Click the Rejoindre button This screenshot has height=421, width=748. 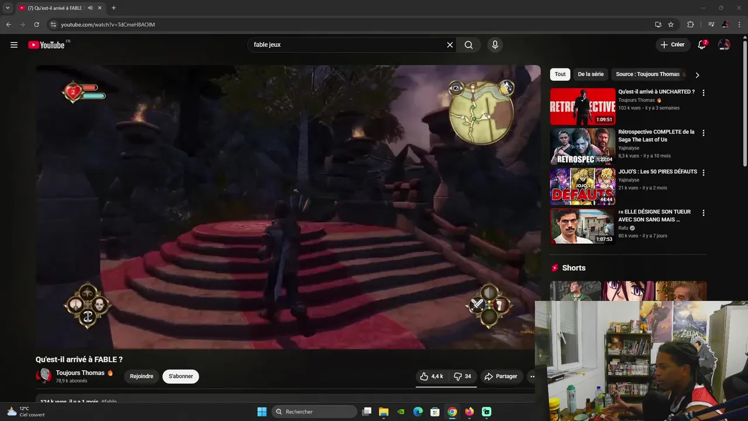point(141,377)
